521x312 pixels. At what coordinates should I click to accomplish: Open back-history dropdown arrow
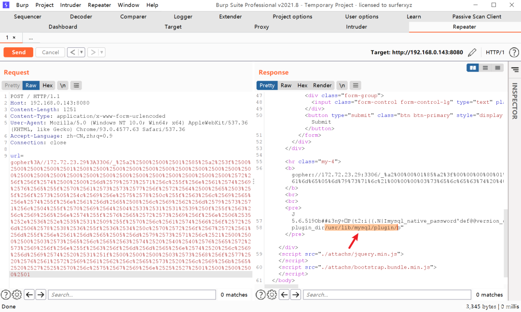tap(82, 52)
